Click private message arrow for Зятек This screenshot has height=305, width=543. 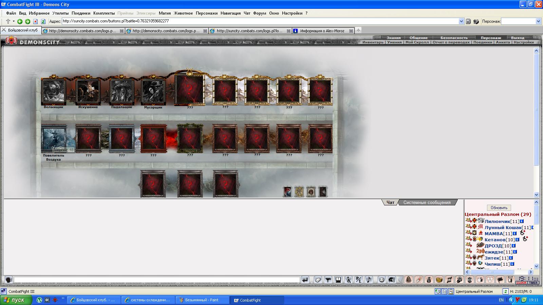pos(468,257)
